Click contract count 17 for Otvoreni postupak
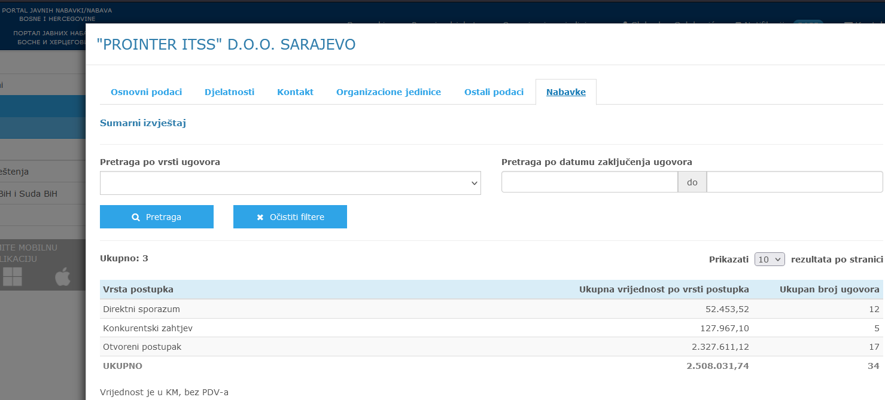The image size is (885, 400). point(874,347)
